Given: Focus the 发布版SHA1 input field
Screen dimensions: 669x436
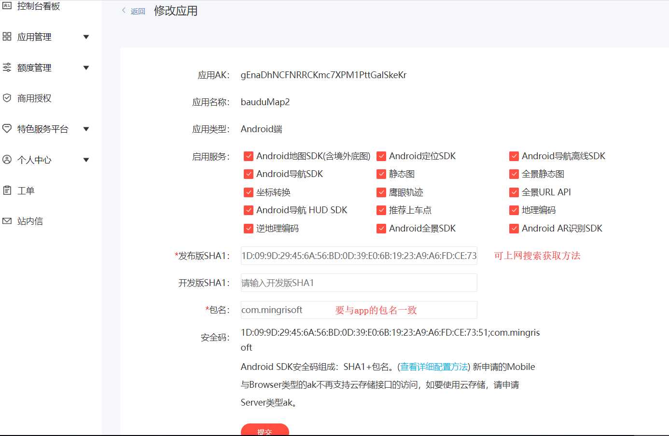Looking at the screenshot, I should click(359, 256).
